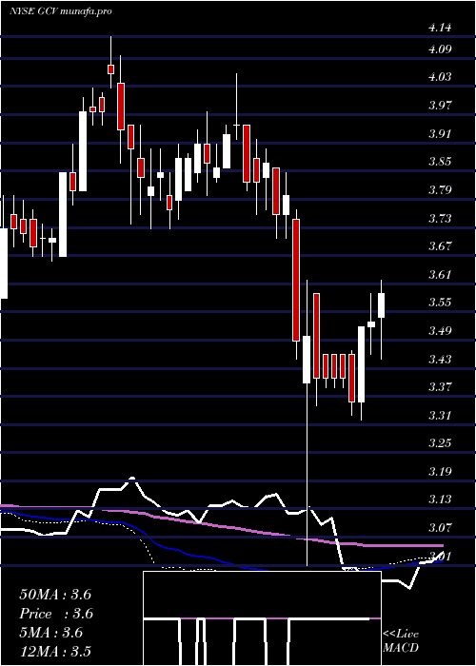Click the last white candle near 3.55
The image size is (476, 666).
(381, 305)
